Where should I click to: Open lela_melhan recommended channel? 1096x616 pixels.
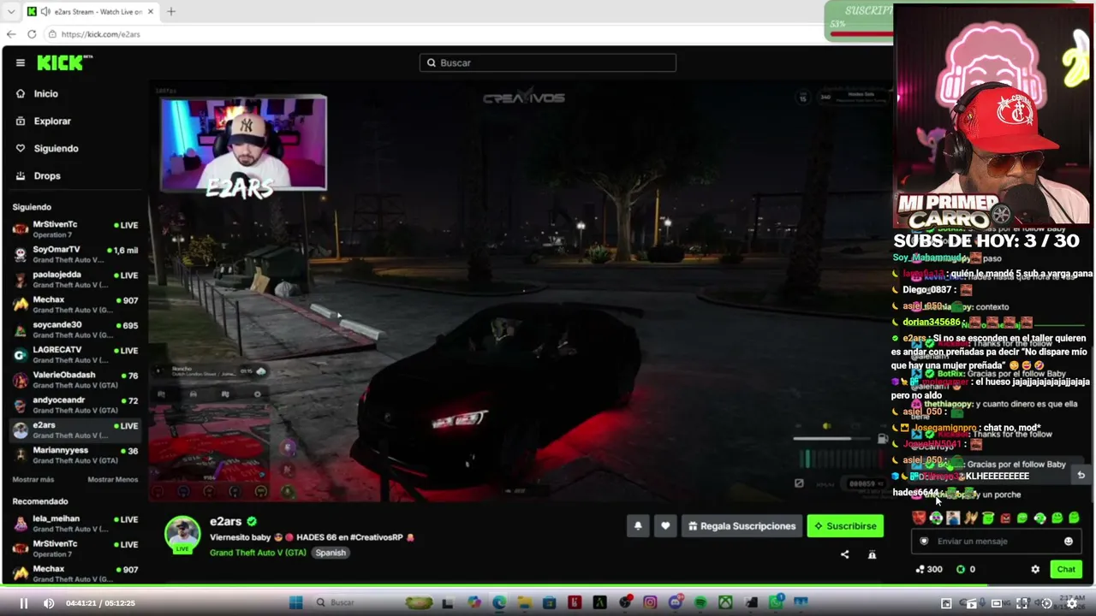75,524
